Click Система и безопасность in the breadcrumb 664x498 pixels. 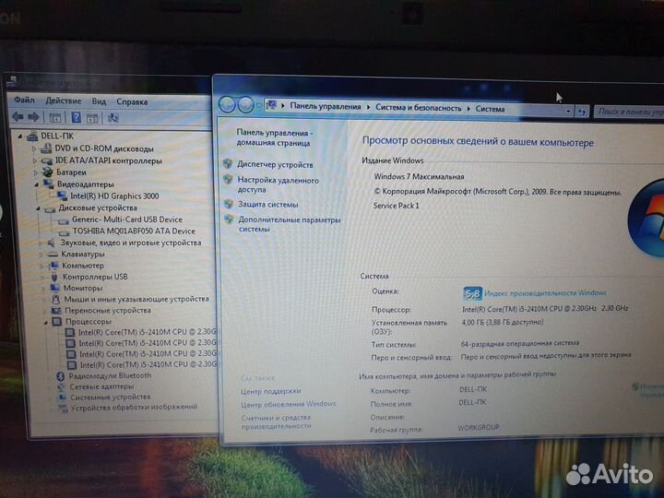(419, 108)
